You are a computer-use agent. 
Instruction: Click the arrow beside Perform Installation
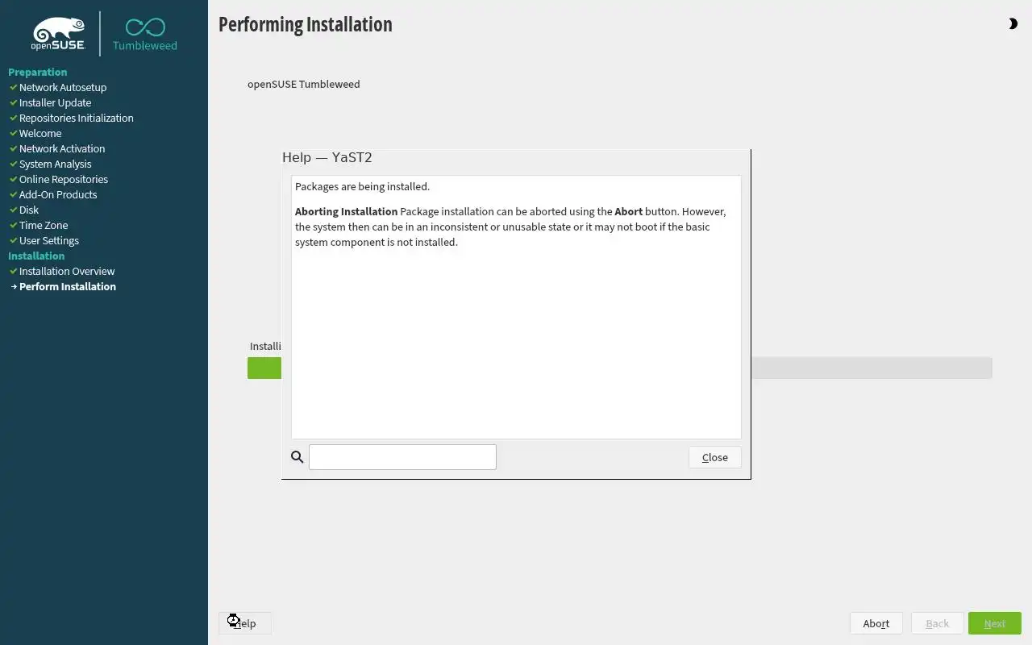[14, 287]
